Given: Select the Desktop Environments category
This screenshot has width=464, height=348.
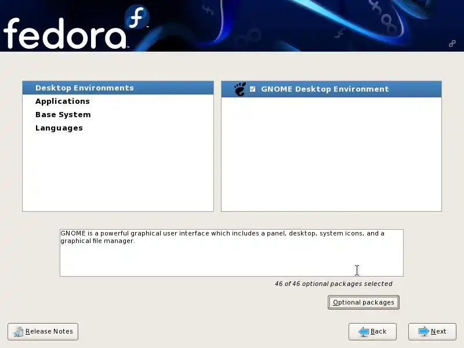Looking at the screenshot, I should [x=118, y=88].
